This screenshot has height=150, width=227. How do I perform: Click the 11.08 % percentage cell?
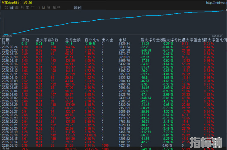pos(91,135)
